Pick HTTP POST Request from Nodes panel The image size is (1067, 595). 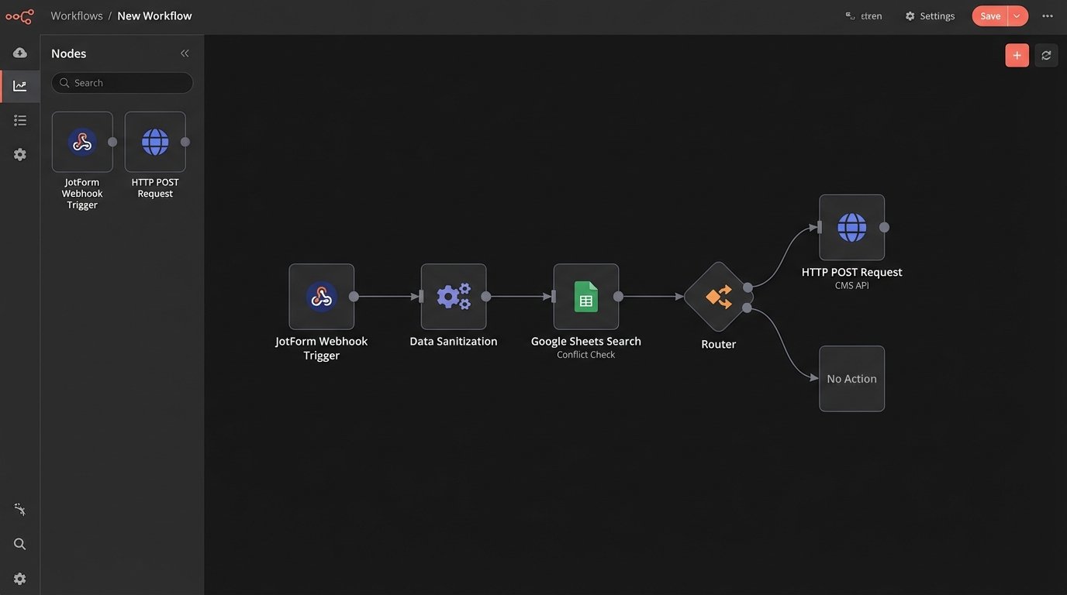coord(155,142)
